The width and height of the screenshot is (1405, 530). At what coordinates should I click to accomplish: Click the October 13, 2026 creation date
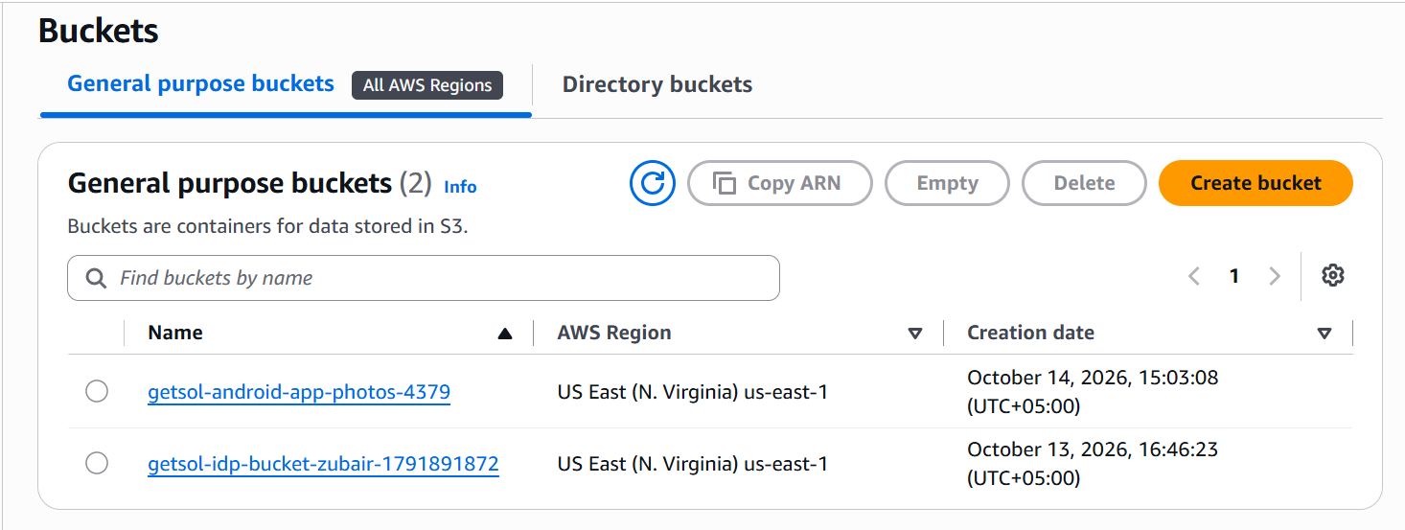1093,463
